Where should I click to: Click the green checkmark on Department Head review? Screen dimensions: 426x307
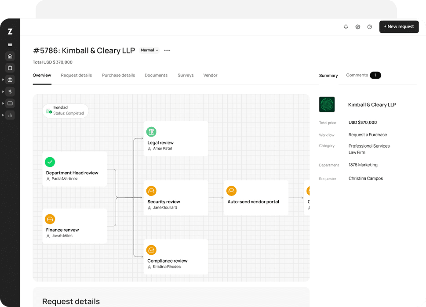tap(50, 162)
